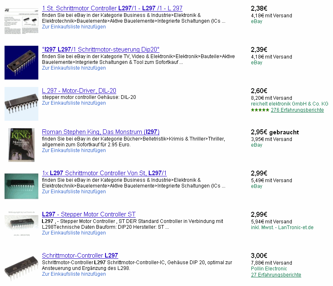Screen dimensions: 333x286
Task: Click '3,95€ mit Versand' shipping text
Action: [x=272, y=139]
